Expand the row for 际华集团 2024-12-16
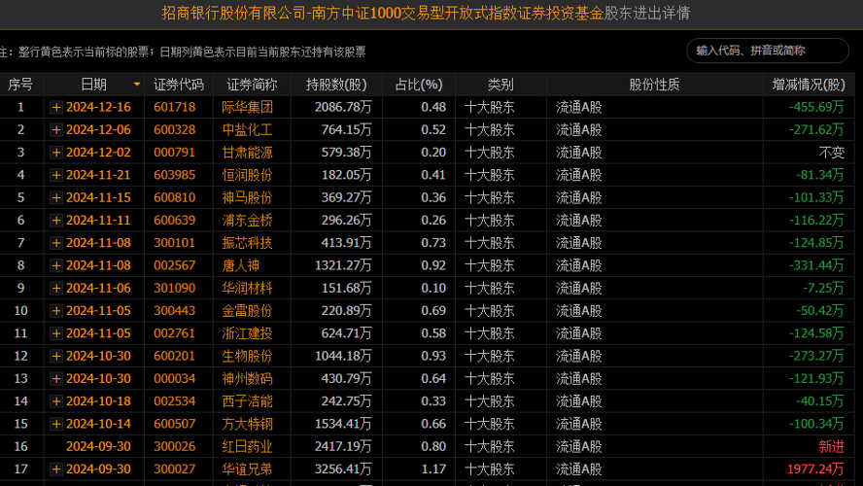 pyautogui.click(x=56, y=107)
